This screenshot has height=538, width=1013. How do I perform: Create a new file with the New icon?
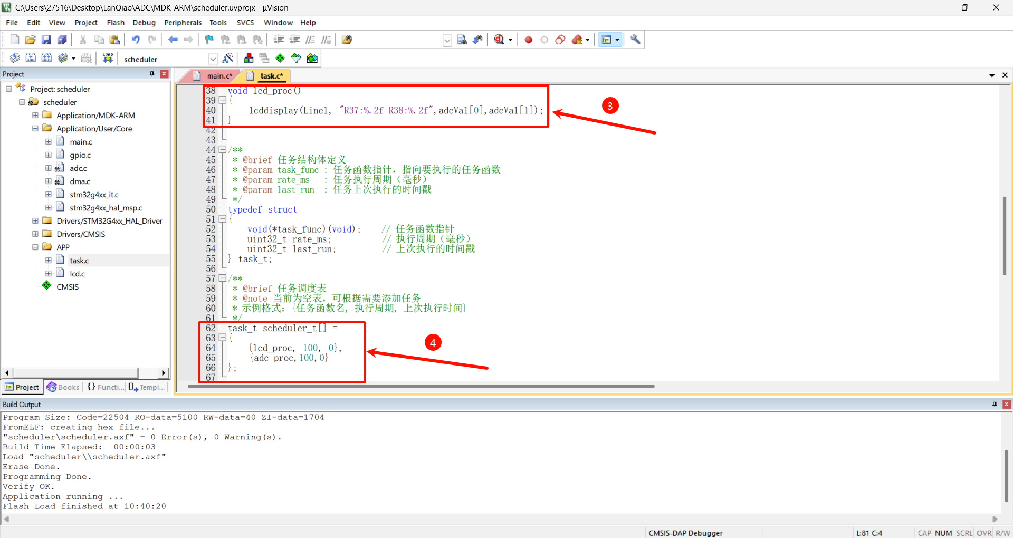coord(15,40)
